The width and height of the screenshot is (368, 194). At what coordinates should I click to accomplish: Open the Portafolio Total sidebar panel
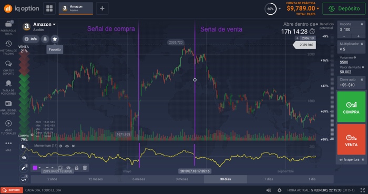(x=8, y=27)
